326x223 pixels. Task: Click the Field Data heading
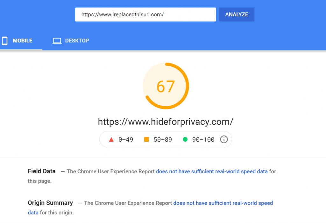42,171
